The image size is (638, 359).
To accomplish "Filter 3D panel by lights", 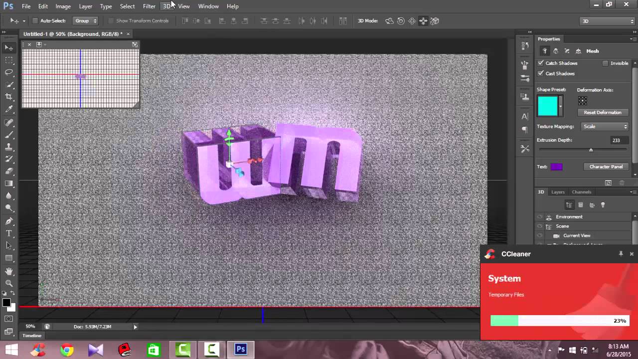I will point(603,205).
